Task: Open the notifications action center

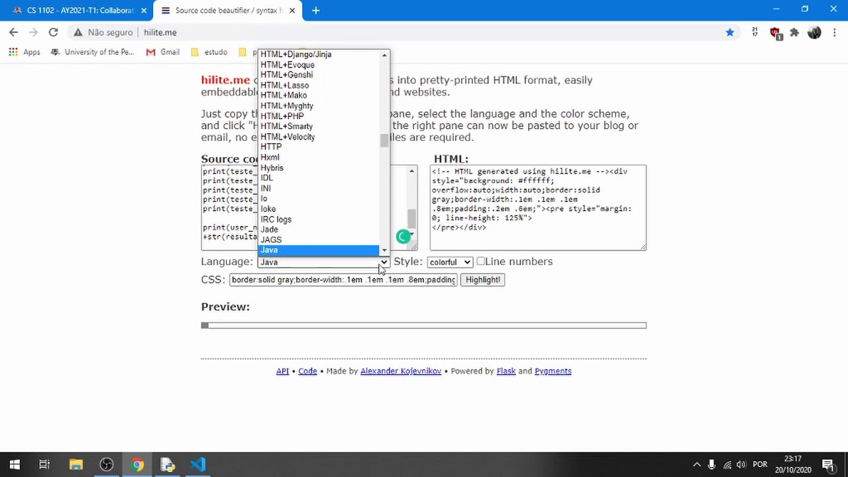Action: pos(828,464)
